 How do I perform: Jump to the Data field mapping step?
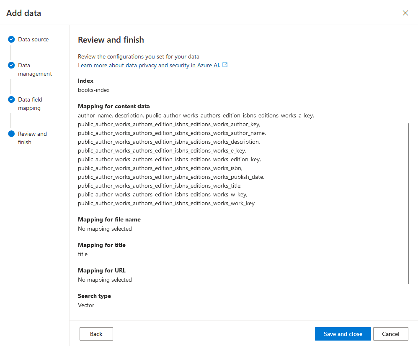coord(30,104)
